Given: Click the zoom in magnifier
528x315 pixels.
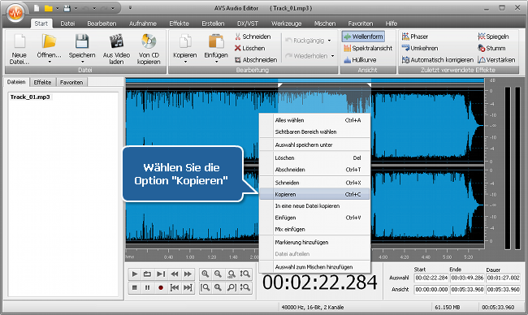Looking at the screenshot, I should 205,274.
